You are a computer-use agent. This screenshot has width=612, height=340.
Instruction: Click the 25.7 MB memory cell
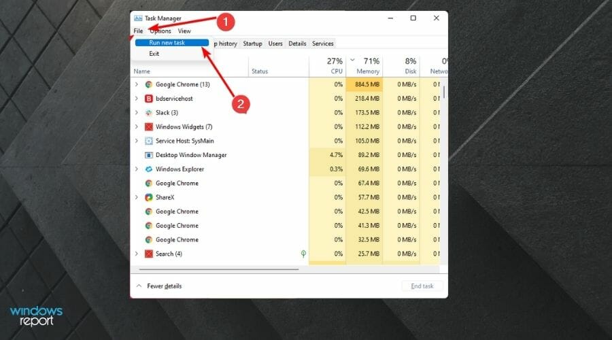pos(364,254)
